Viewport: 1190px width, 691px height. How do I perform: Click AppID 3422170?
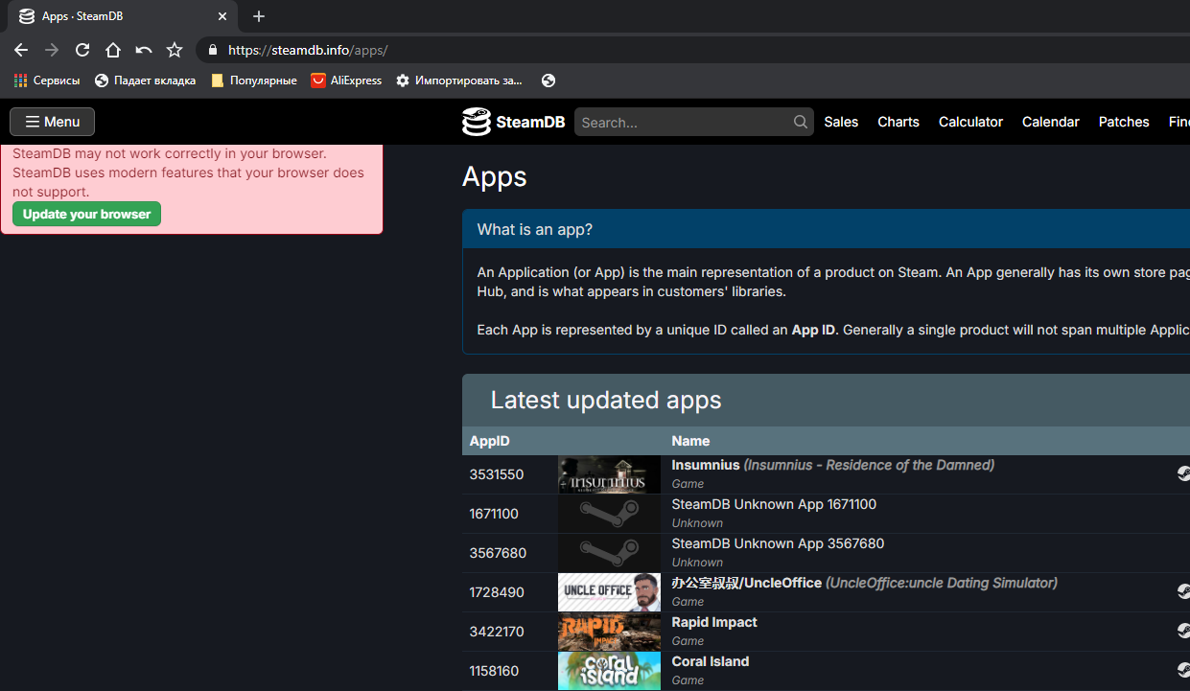(x=497, y=632)
